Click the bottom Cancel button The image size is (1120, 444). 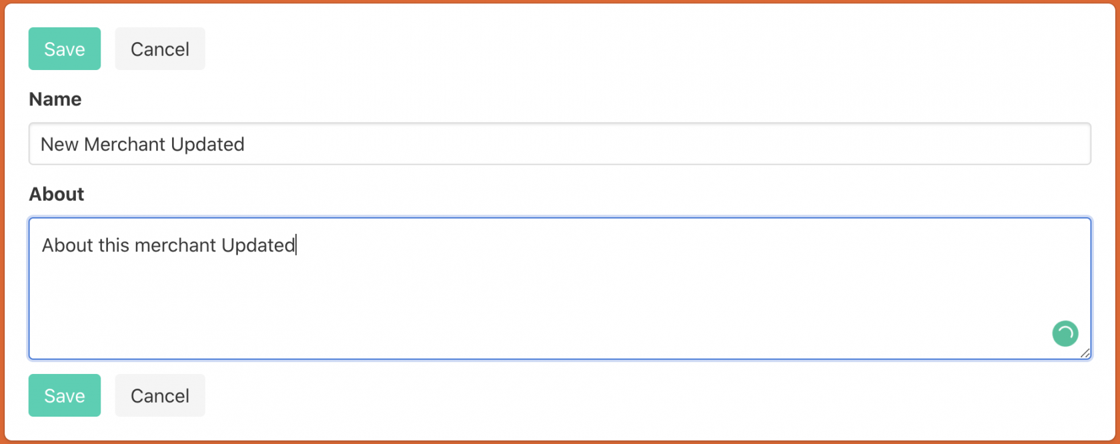pyautogui.click(x=160, y=395)
